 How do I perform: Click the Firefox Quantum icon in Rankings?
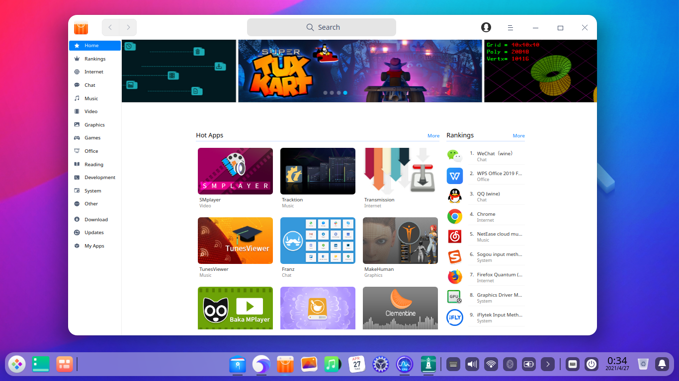(454, 277)
